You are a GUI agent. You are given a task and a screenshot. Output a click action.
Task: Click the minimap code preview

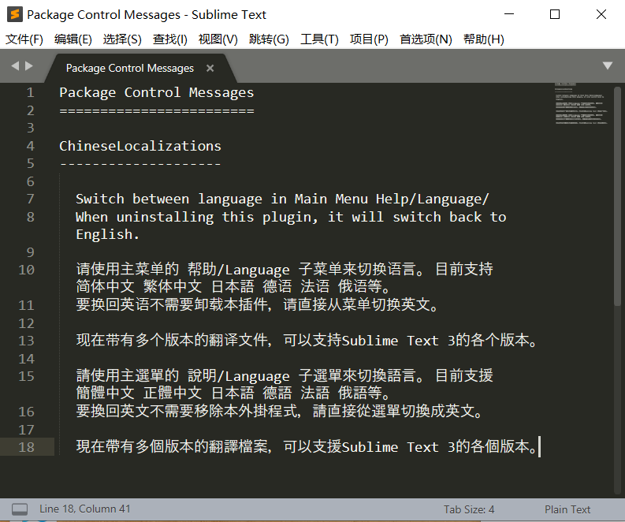coord(582,104)
